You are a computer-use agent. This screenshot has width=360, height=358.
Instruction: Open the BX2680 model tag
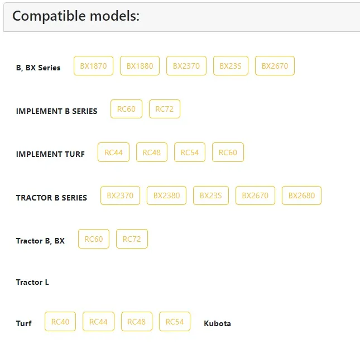301,195
